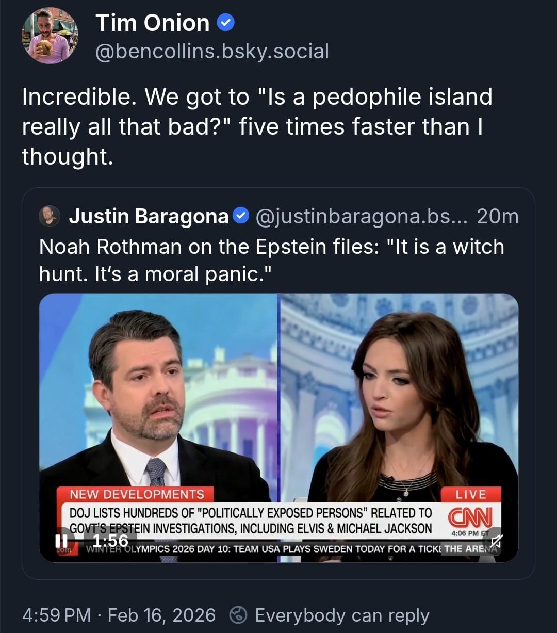557x633 pixels.
Task: Open the "Everybody can reply" setting
Action: click(342, 615)
